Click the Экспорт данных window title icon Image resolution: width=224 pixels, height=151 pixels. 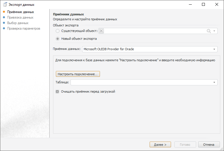click(5, 5)
